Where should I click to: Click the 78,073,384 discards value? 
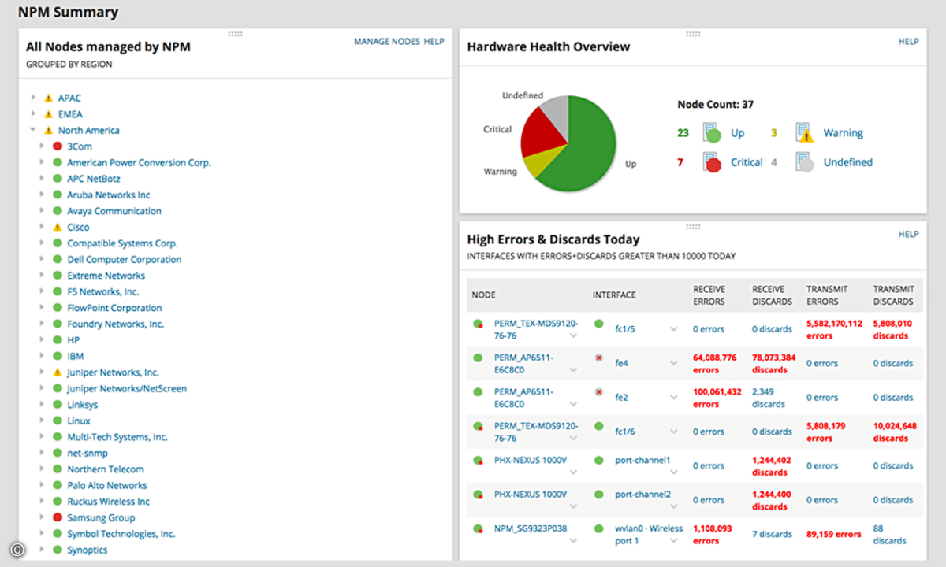click(774, 363)
